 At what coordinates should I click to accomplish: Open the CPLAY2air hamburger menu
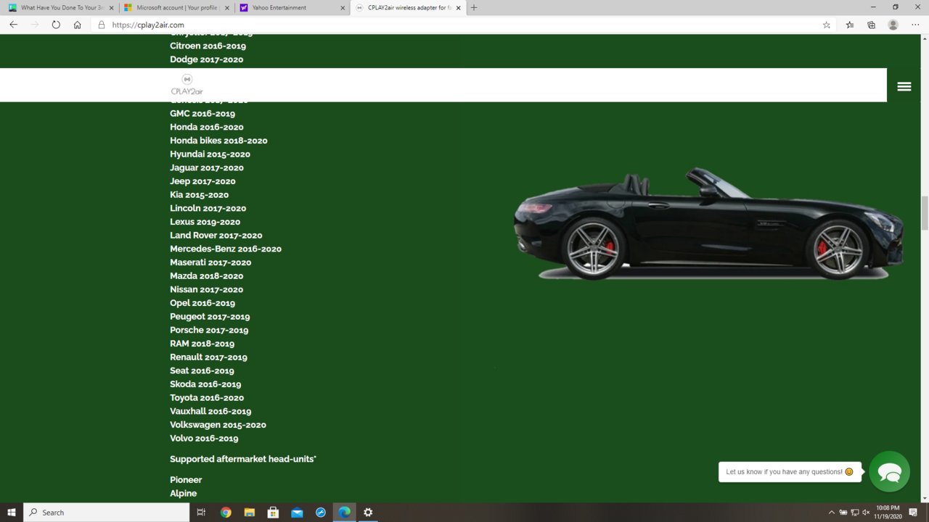[x=904, y=86]
